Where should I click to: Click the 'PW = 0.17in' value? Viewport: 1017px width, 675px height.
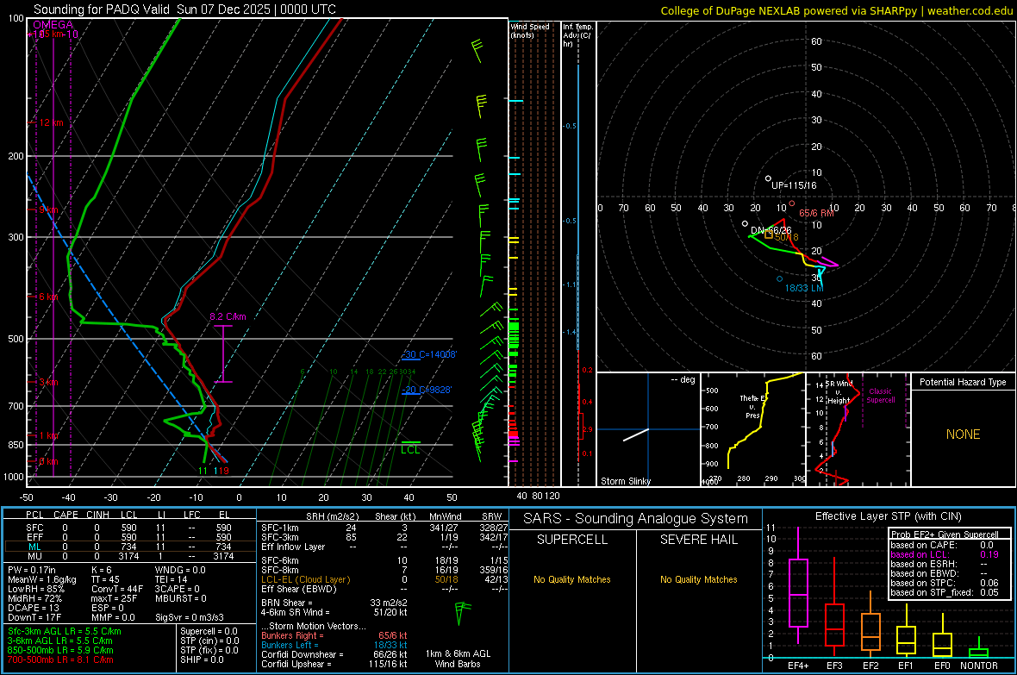click(32, 570)
